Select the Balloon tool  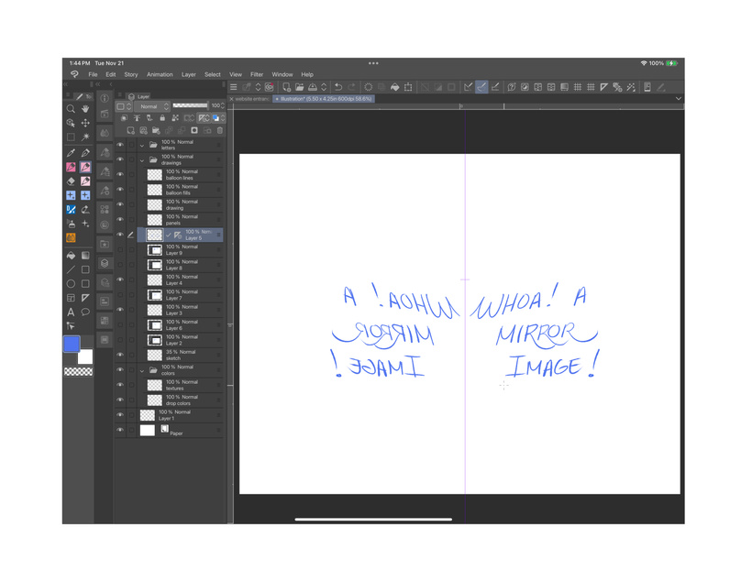pos(85,312)
